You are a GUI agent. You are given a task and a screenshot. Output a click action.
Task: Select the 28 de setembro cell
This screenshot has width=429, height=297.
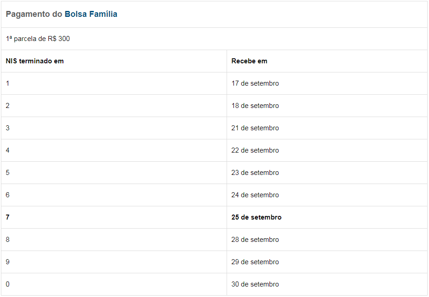coord(327,240)
